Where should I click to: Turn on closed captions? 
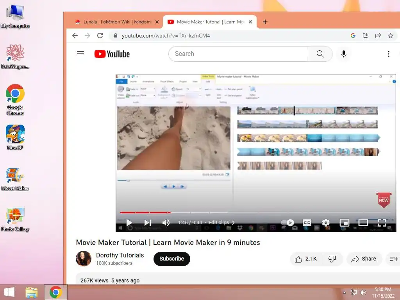[x=307, y=223]
